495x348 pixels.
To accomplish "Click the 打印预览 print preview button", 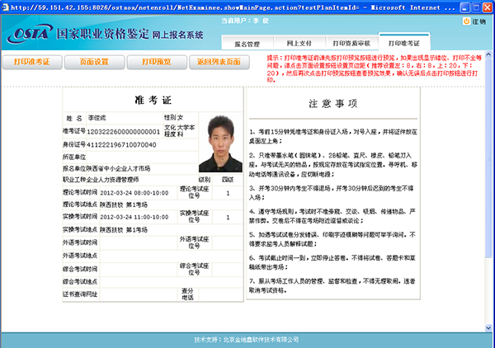I will point(157,62).
